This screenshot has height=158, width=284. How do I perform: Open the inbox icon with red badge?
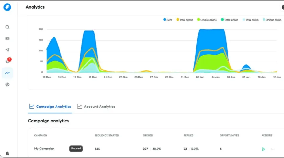pyautogui.click(x=8, y=61)
